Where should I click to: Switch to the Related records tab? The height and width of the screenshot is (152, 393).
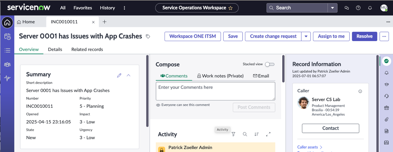point(87,49)
